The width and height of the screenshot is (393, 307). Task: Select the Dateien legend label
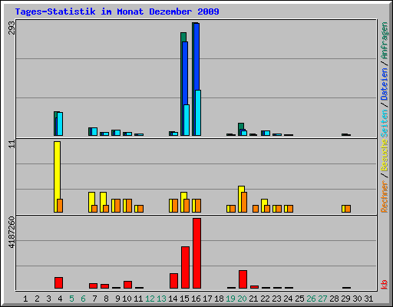[x=384, y=84]
